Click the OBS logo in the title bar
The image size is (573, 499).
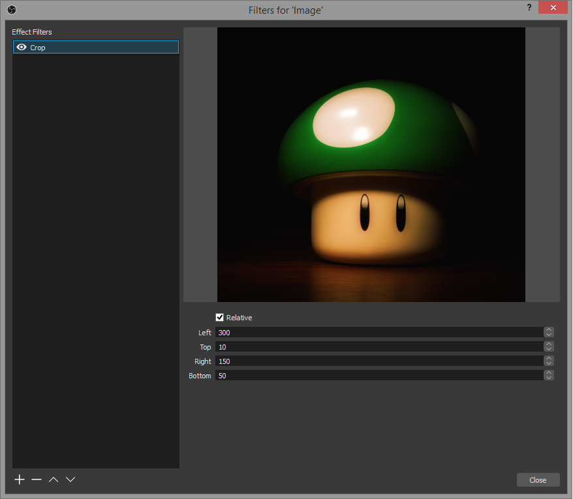click(11, 9)
